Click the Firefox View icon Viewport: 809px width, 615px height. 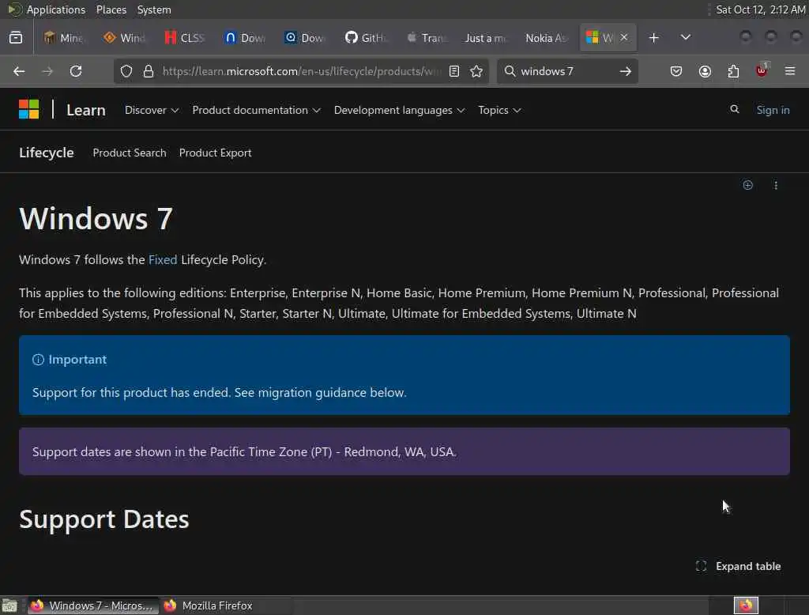click(16, 38)
